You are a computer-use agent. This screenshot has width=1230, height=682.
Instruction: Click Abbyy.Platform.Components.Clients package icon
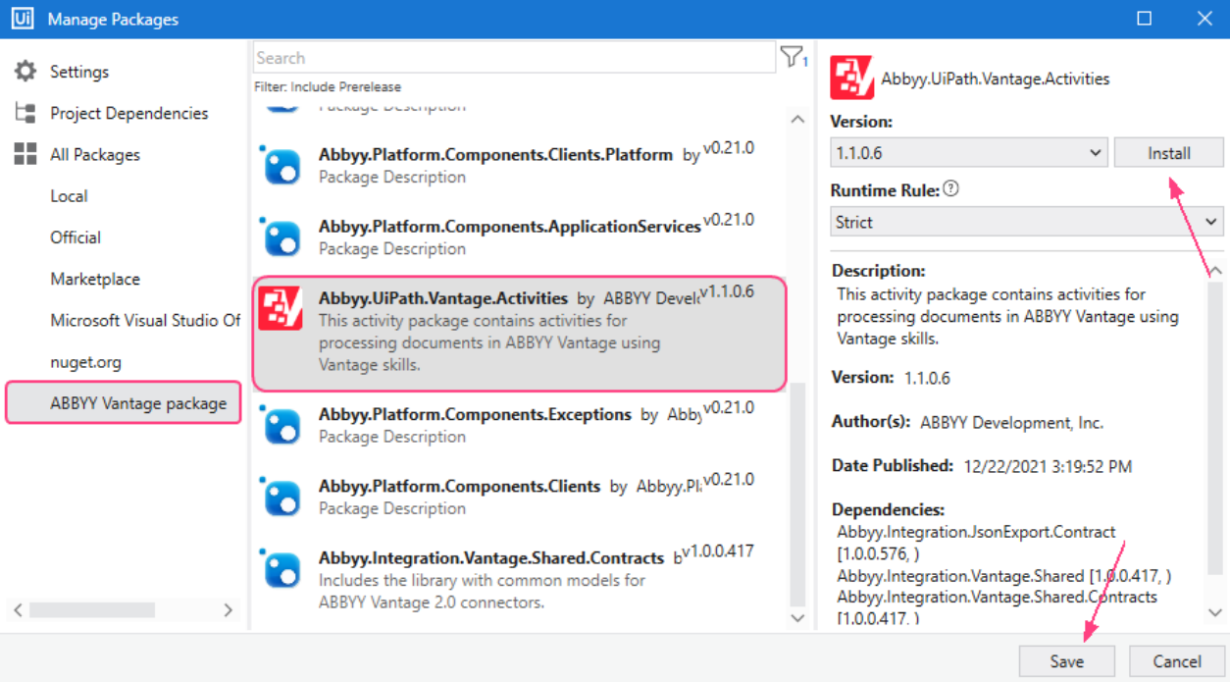282,497
